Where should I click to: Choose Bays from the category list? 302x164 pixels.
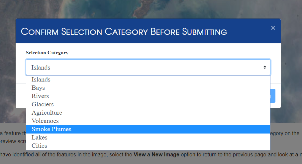38,88
